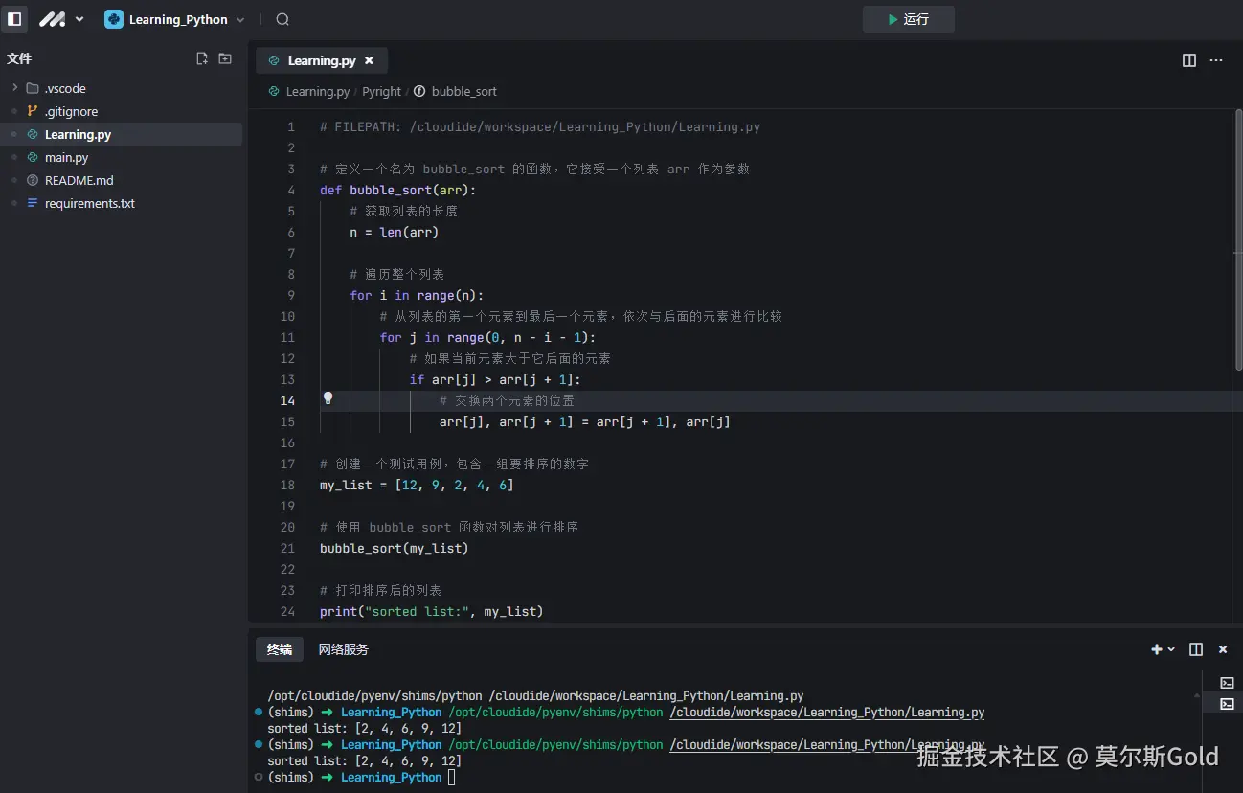Image resolution: width=1243 pixels, height=793 pixels.
Task: Click the lightbulb code action icon
Action: [328, 397]
